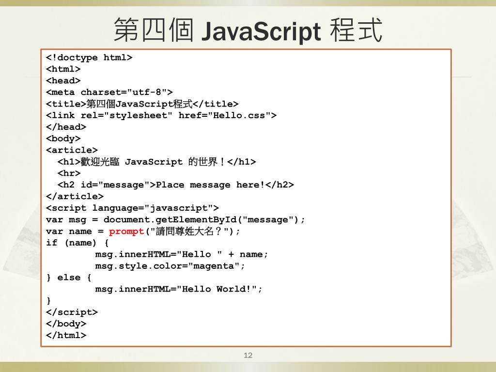Click the closing </head> tag line
The width and height of the screenshot is (496, 372).
click(66, 127)
